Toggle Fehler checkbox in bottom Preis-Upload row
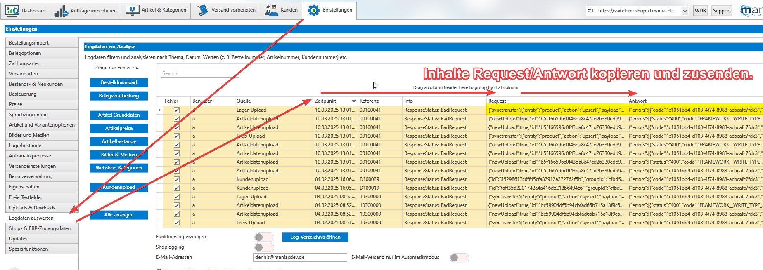Screen dimensions: 763x270 (x=177, y=223)
